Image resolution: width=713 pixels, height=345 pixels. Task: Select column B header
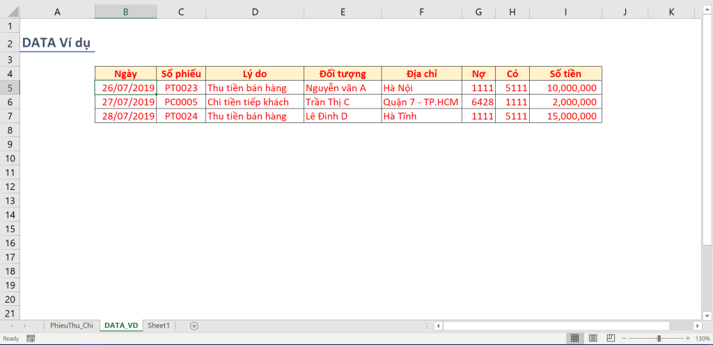coord(125,13)
